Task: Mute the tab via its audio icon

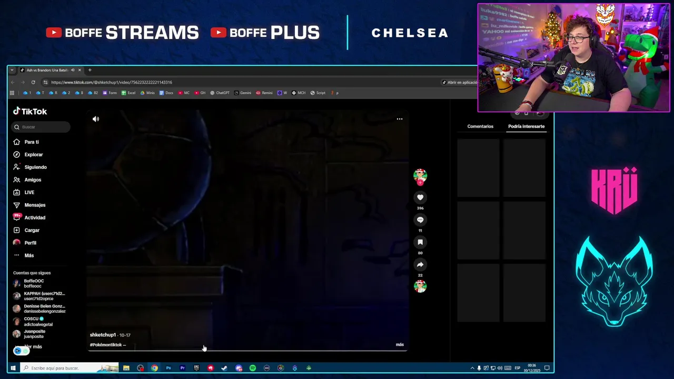Action: click(x=73, y=70)
